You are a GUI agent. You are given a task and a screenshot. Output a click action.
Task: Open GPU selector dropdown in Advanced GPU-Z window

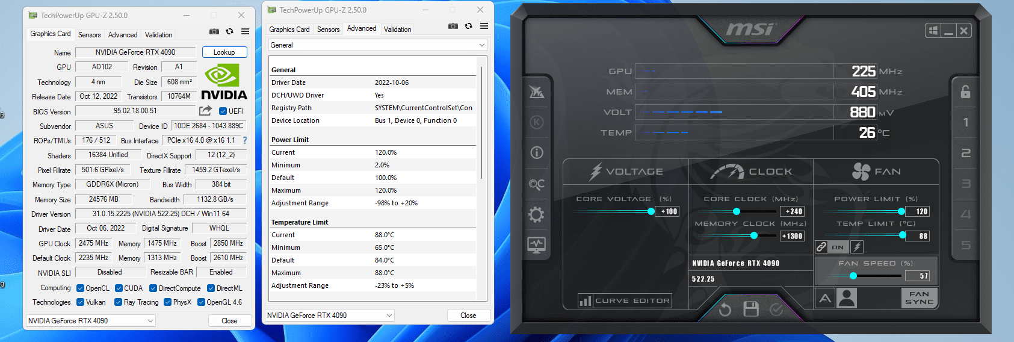pyautogui.click(x=330, y=316)
